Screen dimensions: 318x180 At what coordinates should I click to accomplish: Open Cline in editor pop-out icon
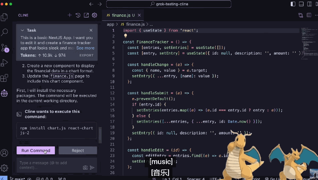(x=86, y=15)
